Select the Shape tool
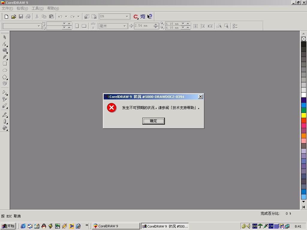 point(5,44)
